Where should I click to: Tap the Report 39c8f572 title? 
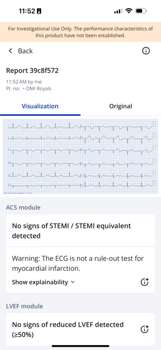(x=32, y=71)
